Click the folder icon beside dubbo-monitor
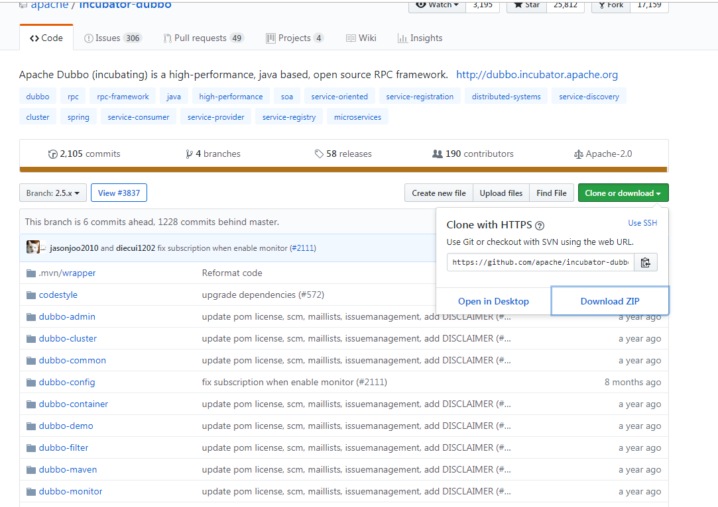 (x=31, y=492)
